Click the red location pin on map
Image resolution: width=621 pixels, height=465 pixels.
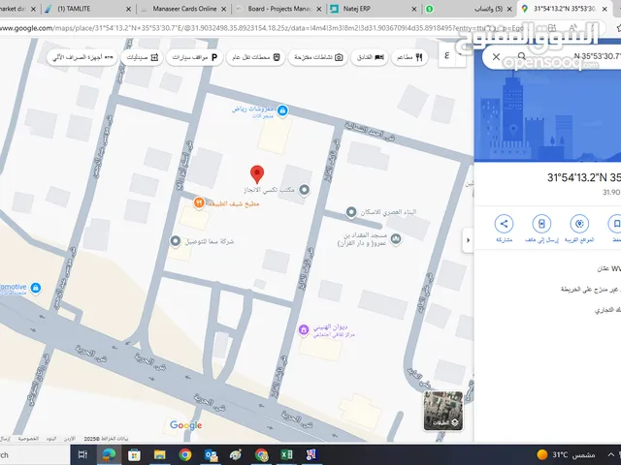point(257,174)
